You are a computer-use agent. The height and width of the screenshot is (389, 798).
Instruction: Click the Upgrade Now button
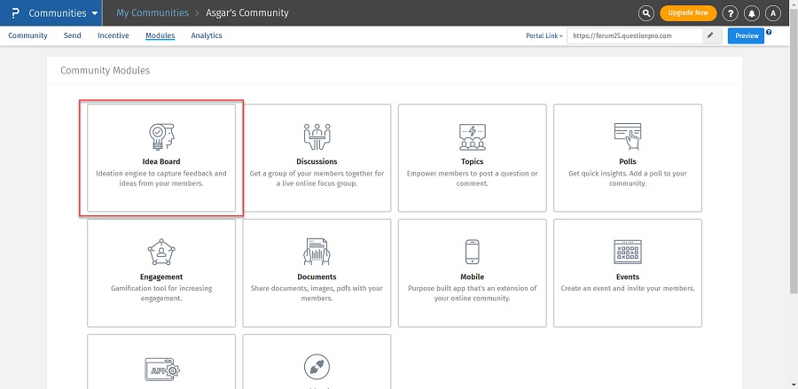(688, 13)
